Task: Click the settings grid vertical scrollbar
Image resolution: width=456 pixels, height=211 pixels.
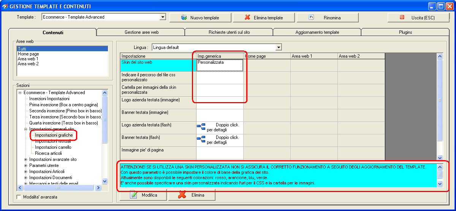Action: tap(440, 106)
